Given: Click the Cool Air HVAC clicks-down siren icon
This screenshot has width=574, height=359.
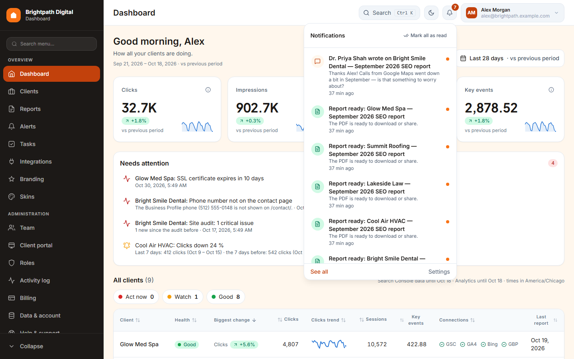Looking at the screenshot, I should (127, 246).
